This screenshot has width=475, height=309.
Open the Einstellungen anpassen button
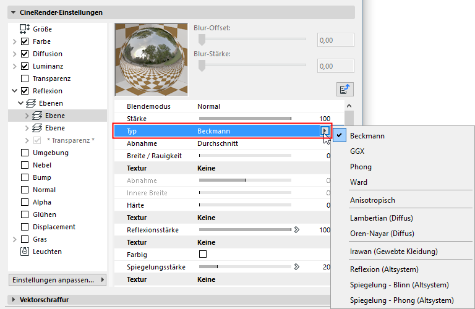(x=58, y=280)
